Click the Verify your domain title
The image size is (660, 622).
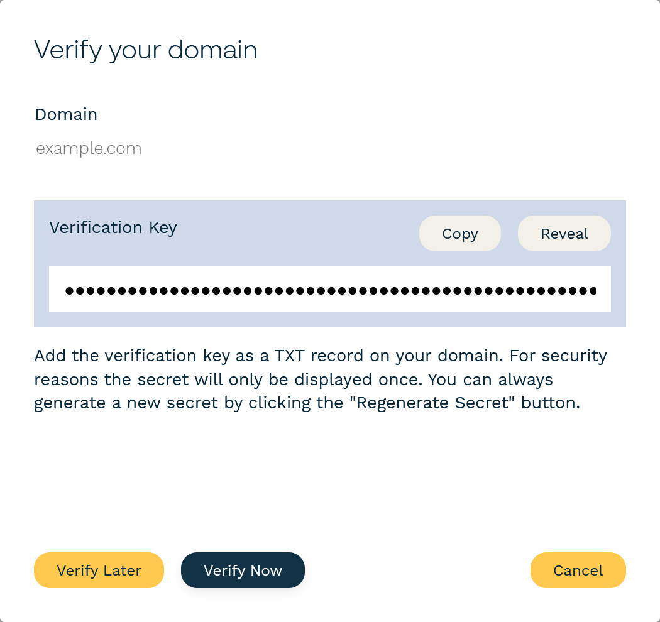[x=146, y=50]
